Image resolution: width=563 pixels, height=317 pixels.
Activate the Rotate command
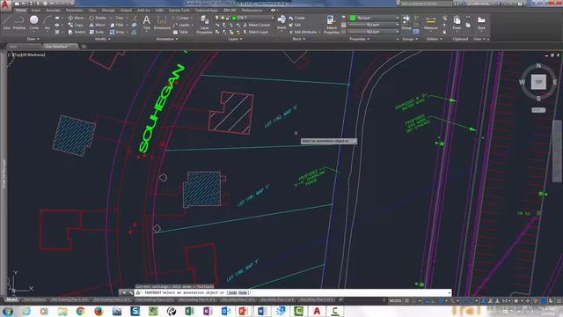[x=98, y=18]
